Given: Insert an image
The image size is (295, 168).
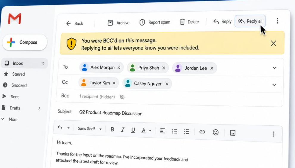Looking at the screenshot, I should click(x=232, y=133).
